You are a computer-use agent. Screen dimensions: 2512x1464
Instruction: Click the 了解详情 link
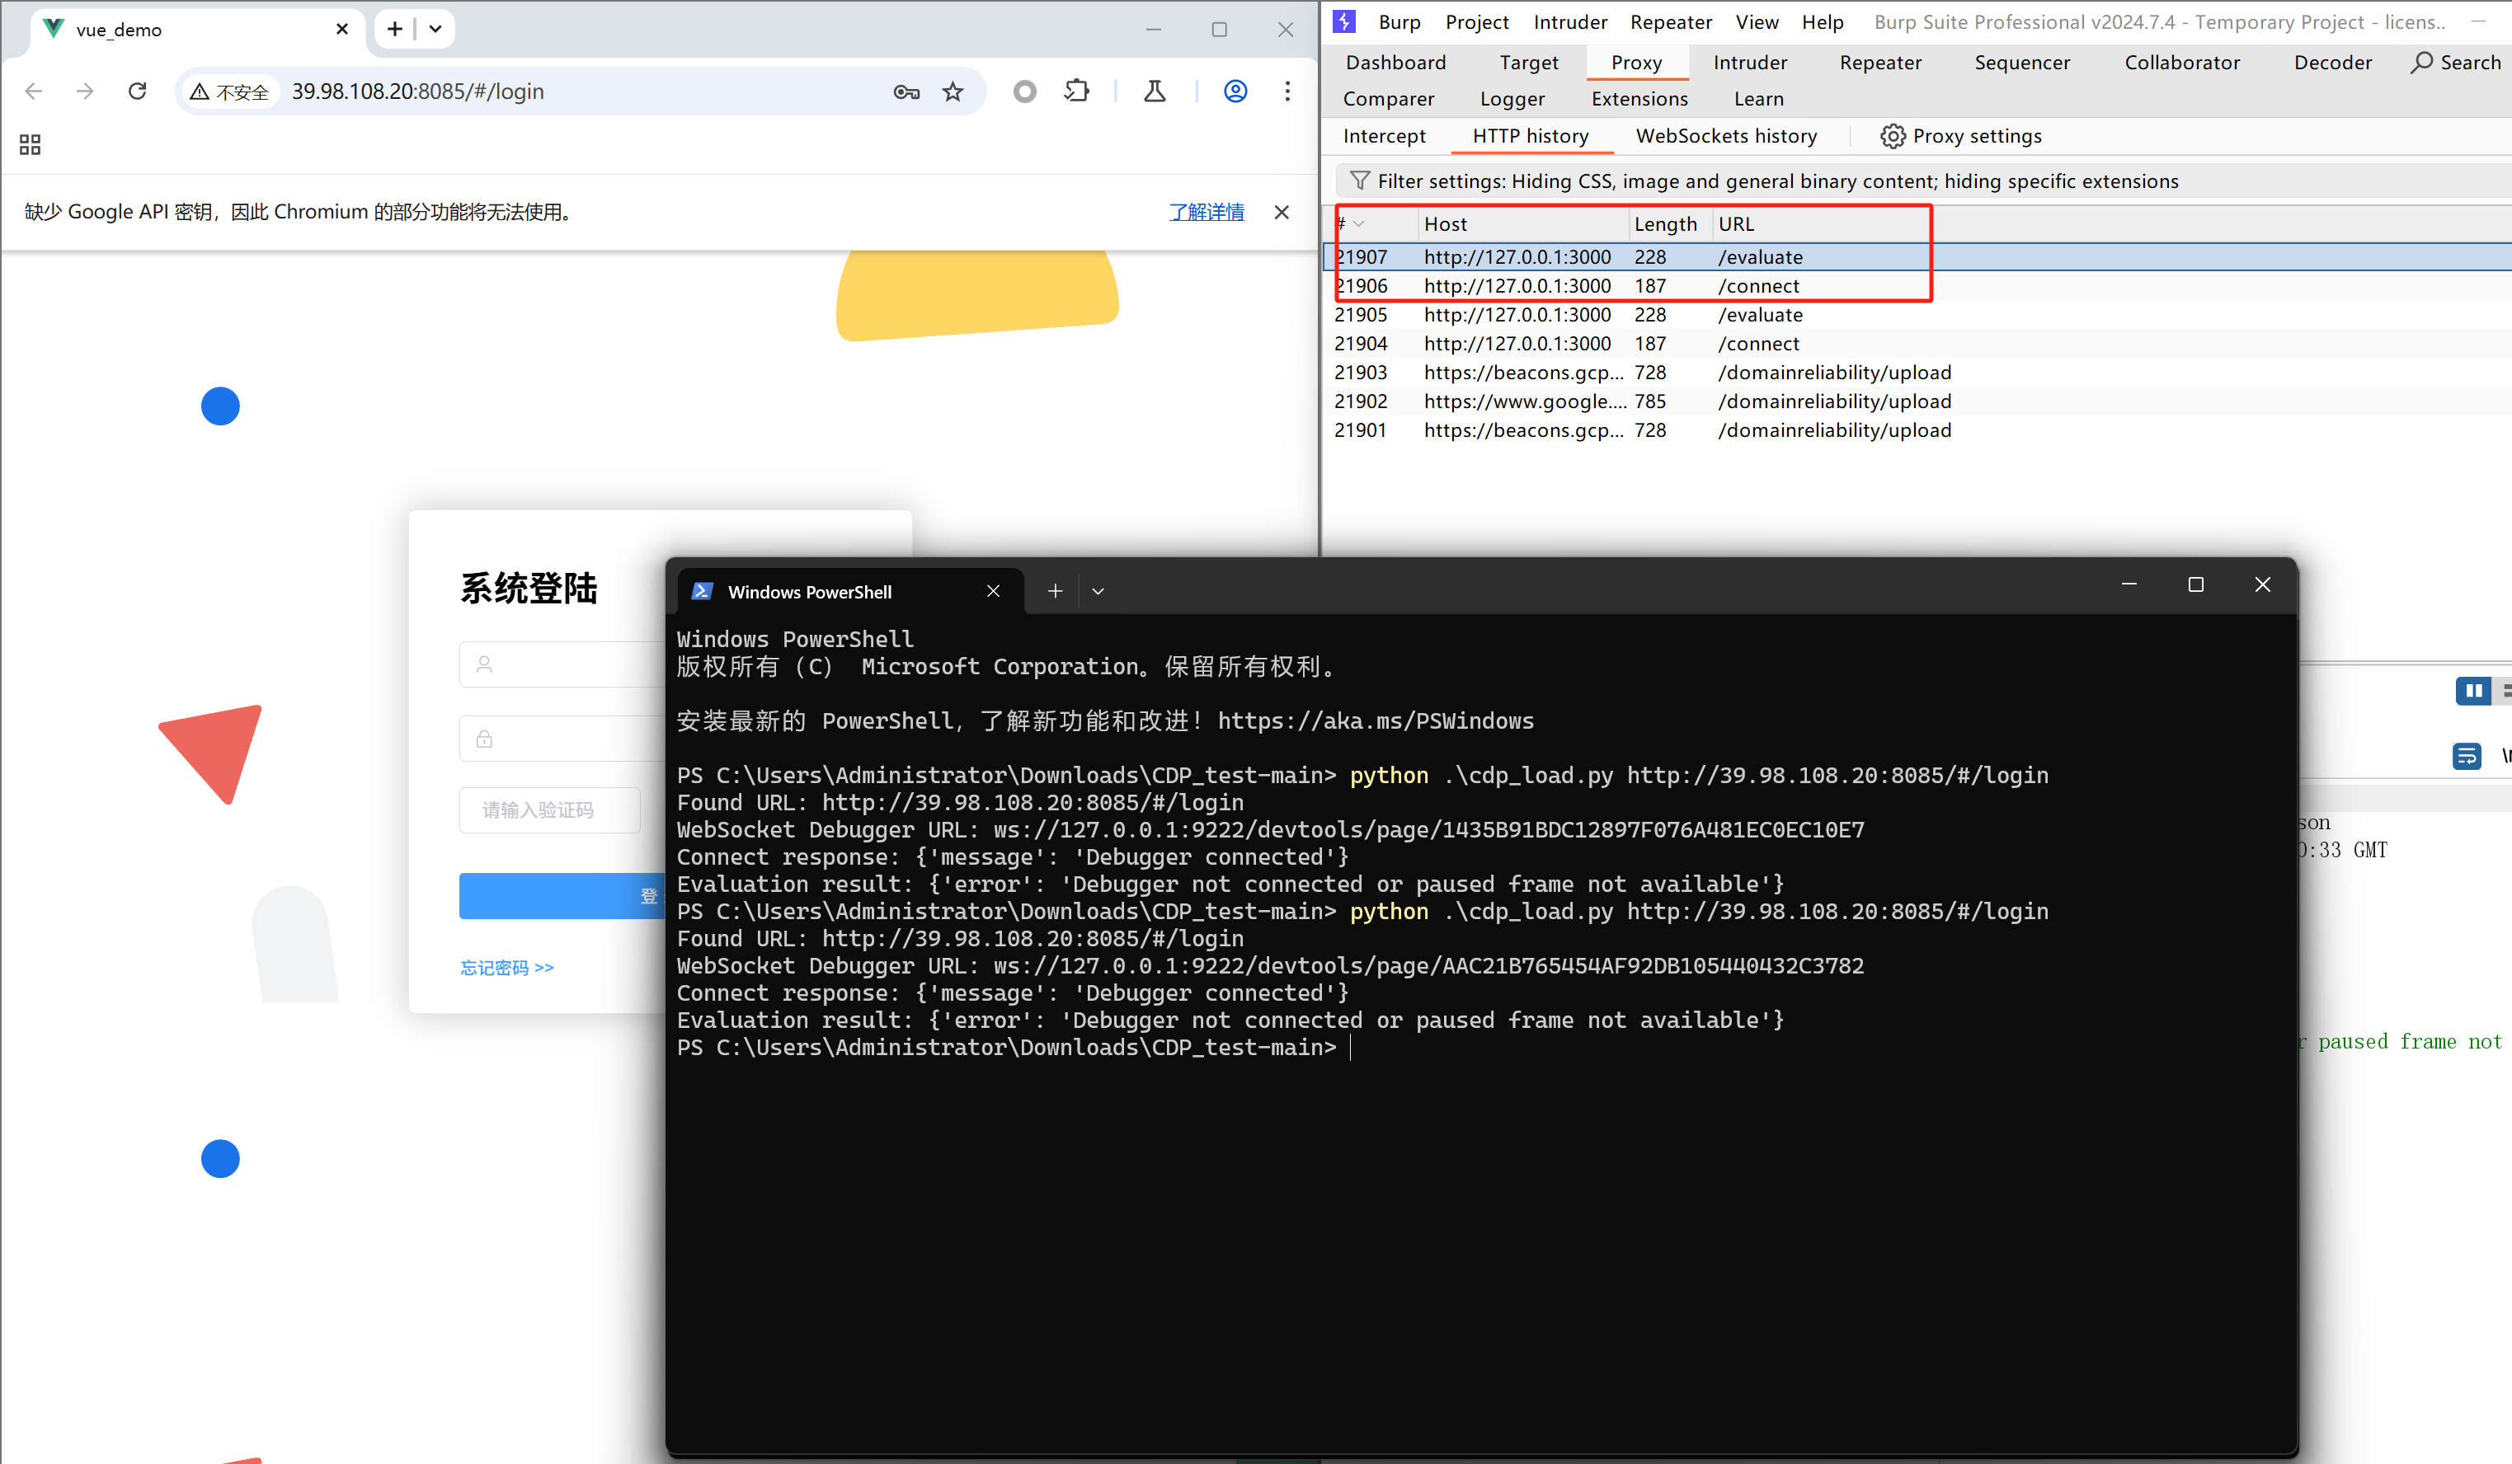(1207, 213)
